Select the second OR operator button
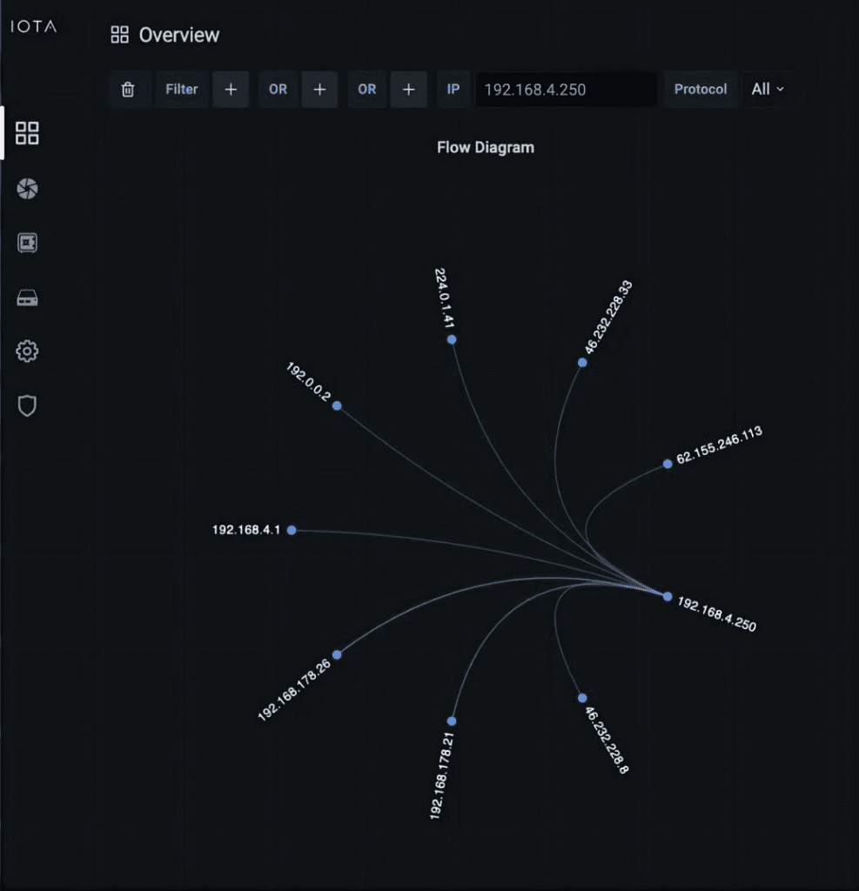Image resolution: width=859 pixels, height=891 pixels. click(367, 90)
